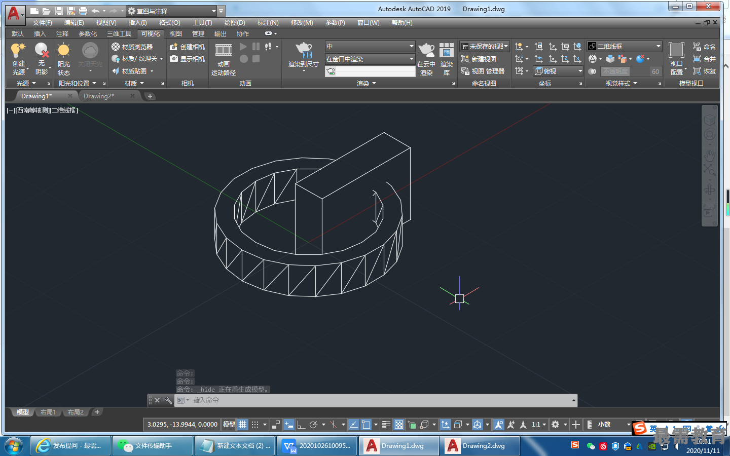Open the Draw (绘图) menu
Viewport: 730px width, 456px height.
click(235, 23)
